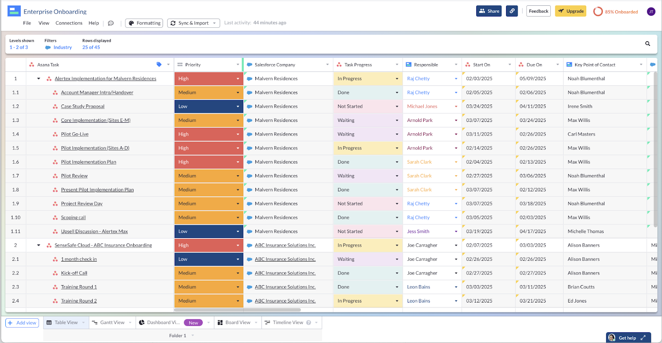Viewport: 662px width, 343px height.
Task: Click the Asana icon beside Pilot Go-Live
Action: pyautogui.click(x=55, y=134)
